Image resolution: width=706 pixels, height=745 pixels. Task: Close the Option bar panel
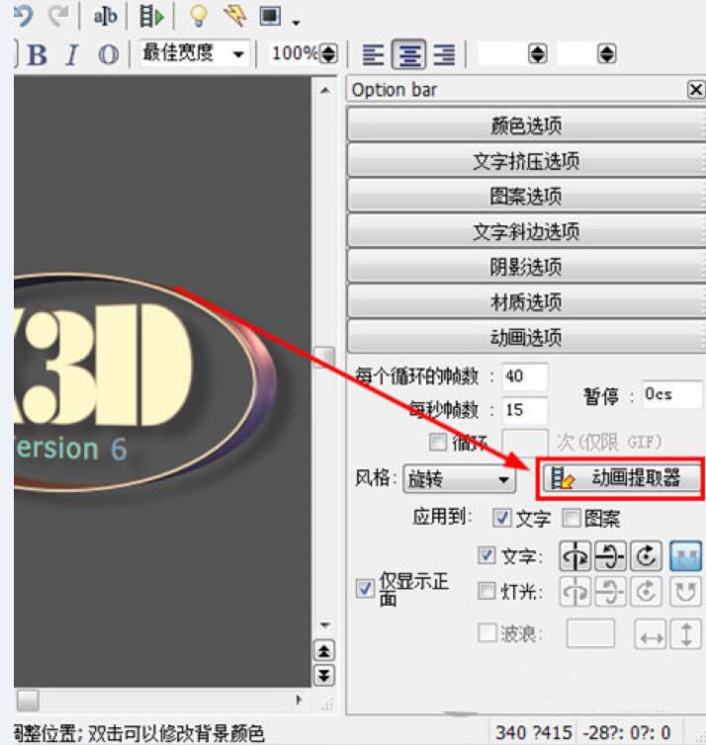point(695,89)
